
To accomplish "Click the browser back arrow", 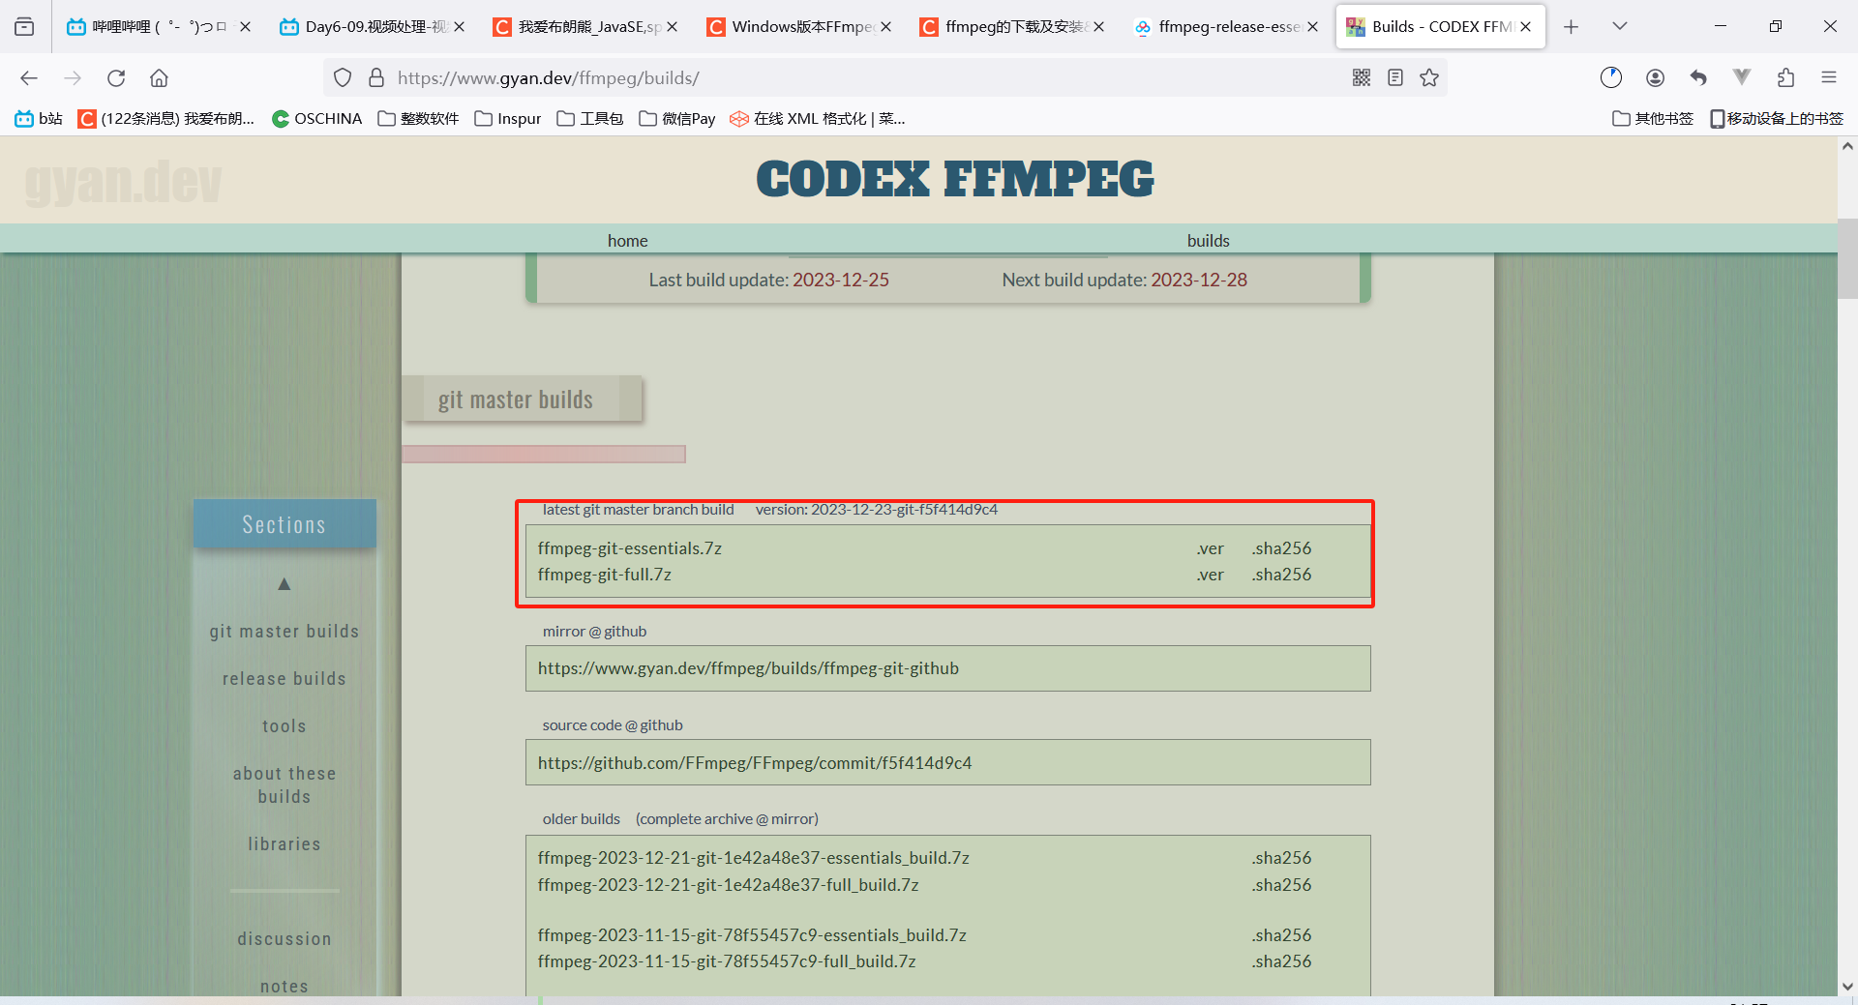I will [29, 78].
